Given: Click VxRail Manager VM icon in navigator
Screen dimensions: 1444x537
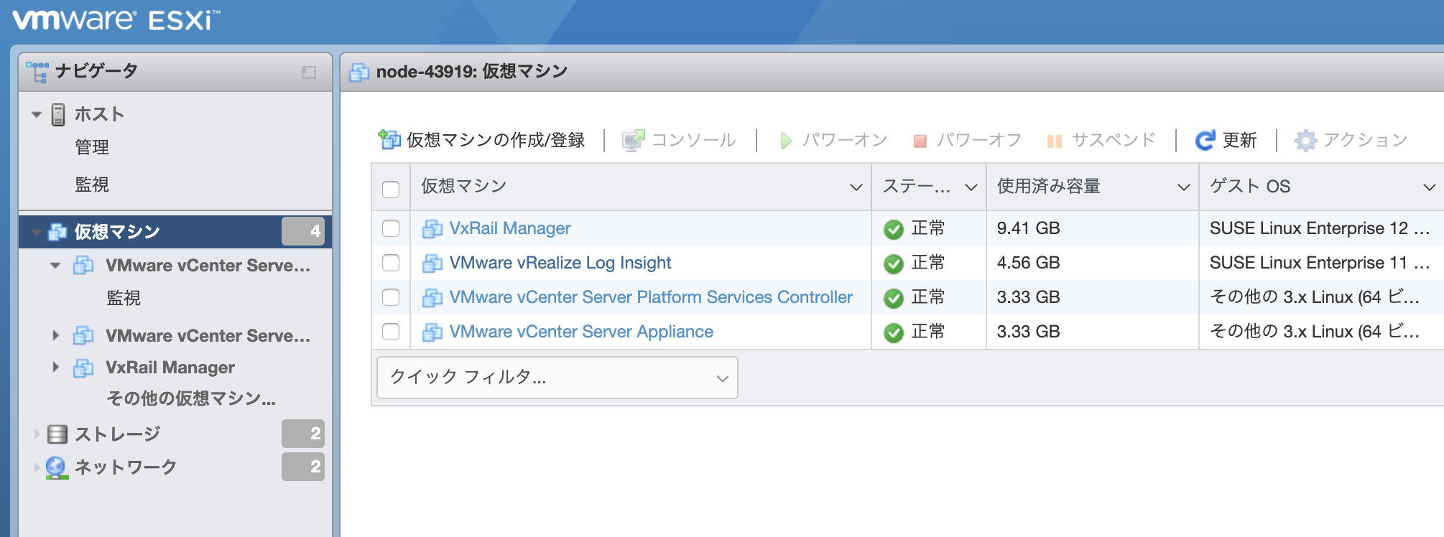Looking at the screenshot, I should click(x=83, y=368).
